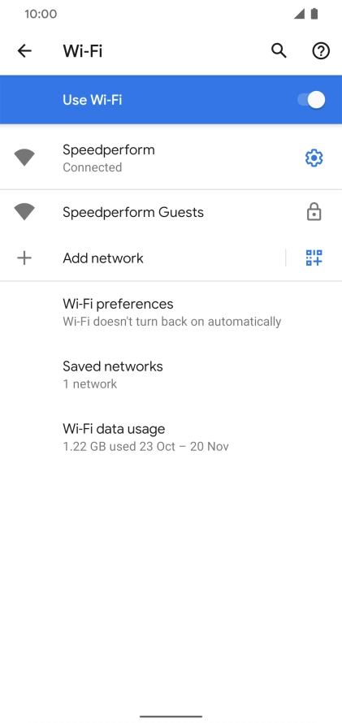Screen dimensions: 342x723
Task: Go back using the arrow icon
Action: pyautogui.click(x=24, y=50)
